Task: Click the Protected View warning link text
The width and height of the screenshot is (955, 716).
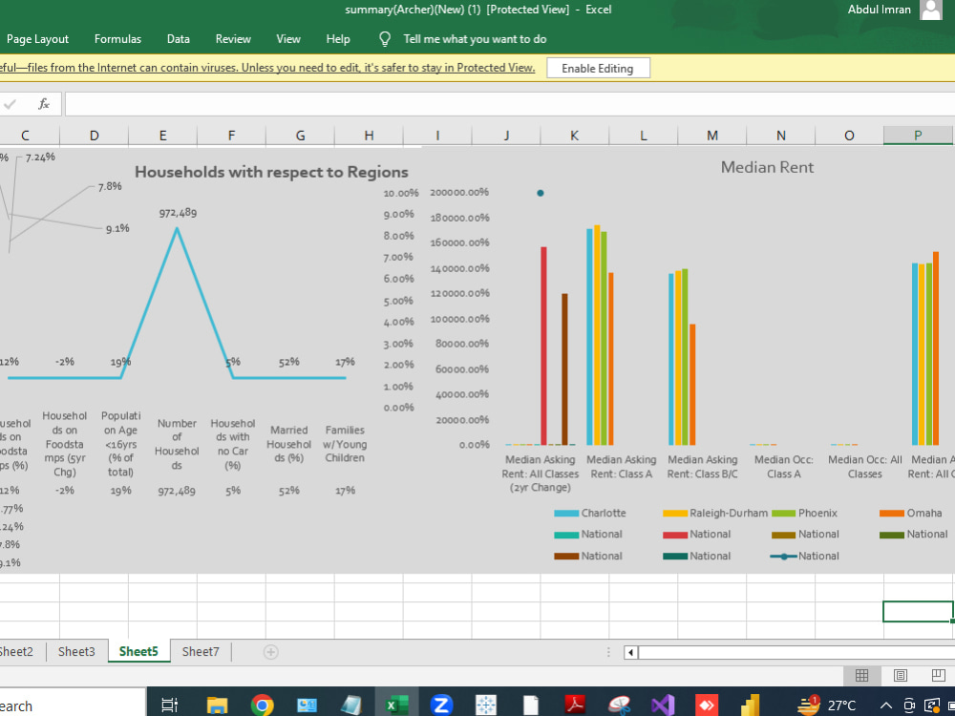Action: 267,68
